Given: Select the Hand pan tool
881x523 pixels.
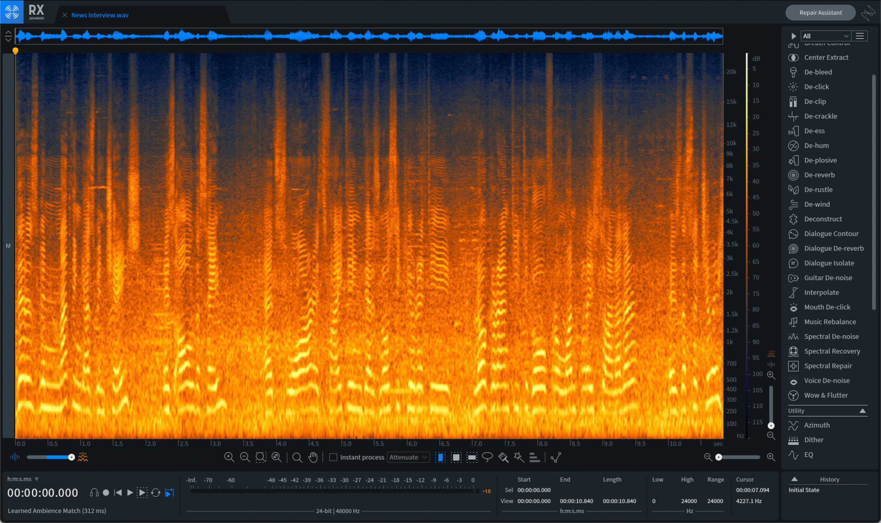Looking at the screenshot, I should click(313, 457).
